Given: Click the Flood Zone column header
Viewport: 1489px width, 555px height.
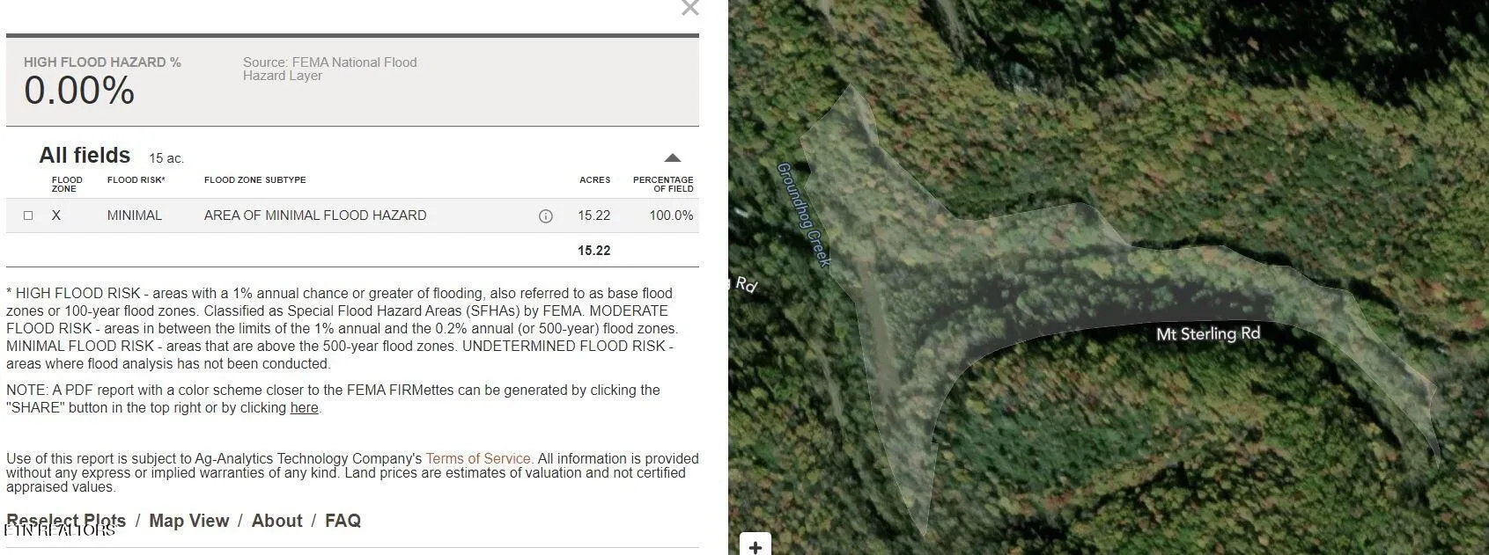Looking at the screenshot, I should (x=67, y=184).
